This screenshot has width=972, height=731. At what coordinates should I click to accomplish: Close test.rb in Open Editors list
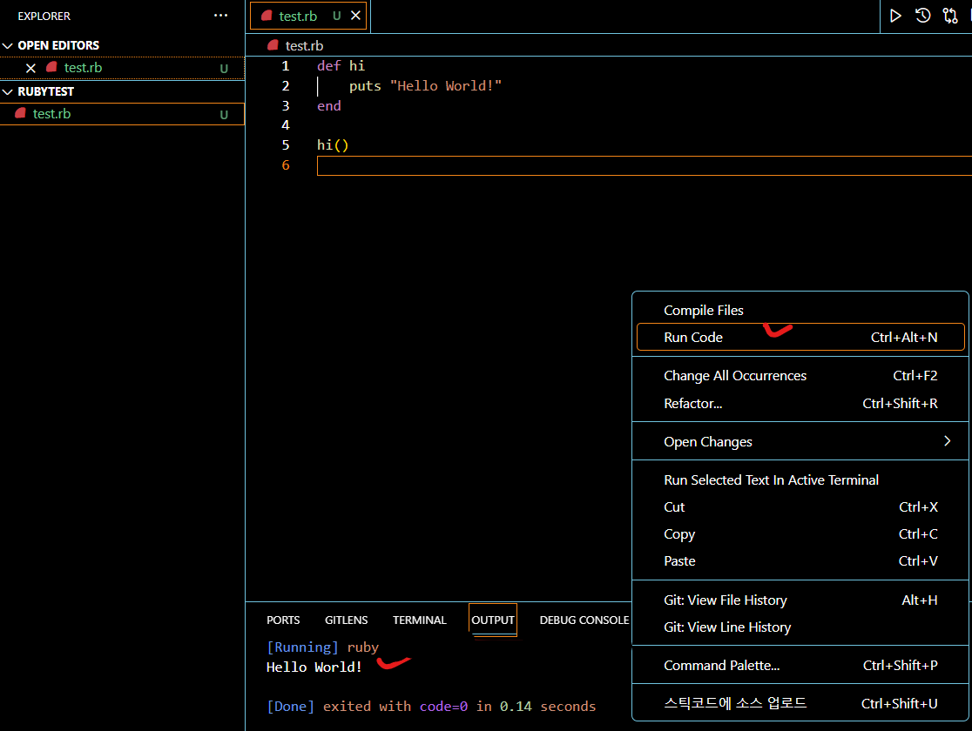(x=30, y=68)
